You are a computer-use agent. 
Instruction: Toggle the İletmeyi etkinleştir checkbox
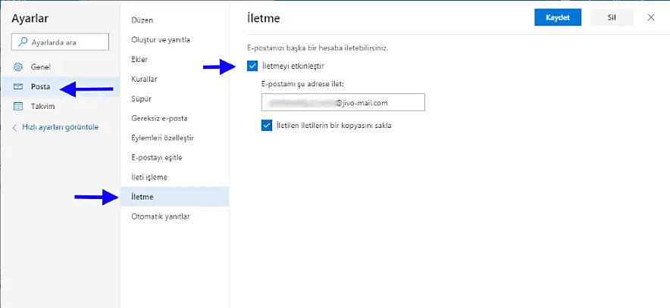[252, 66]
